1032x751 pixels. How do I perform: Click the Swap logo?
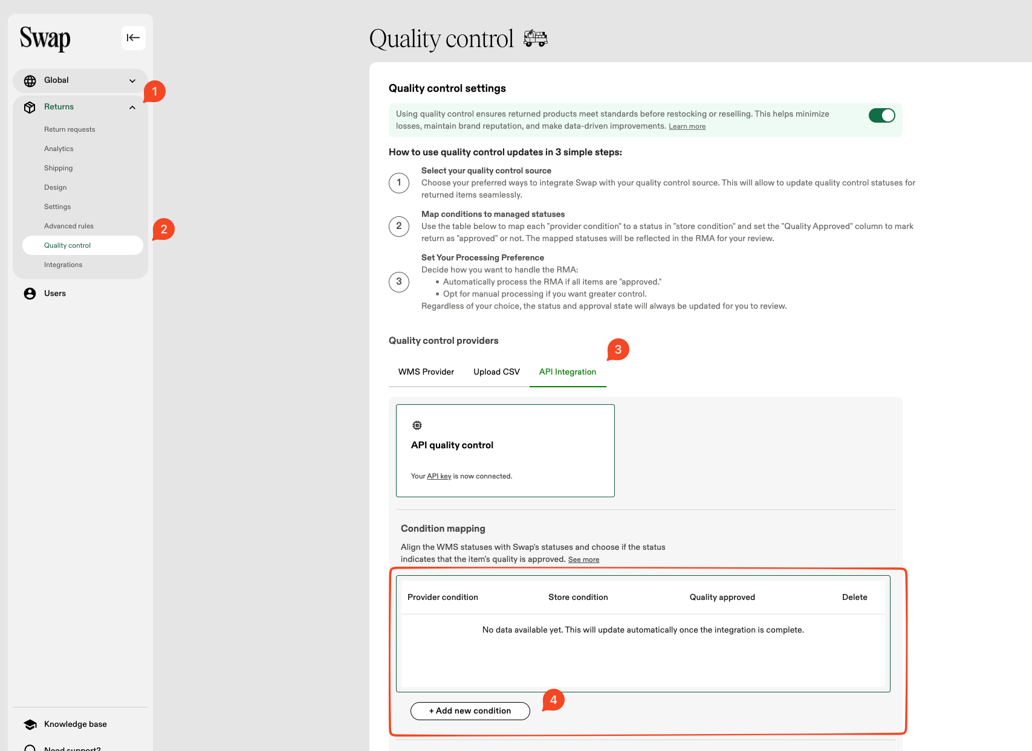44,38
